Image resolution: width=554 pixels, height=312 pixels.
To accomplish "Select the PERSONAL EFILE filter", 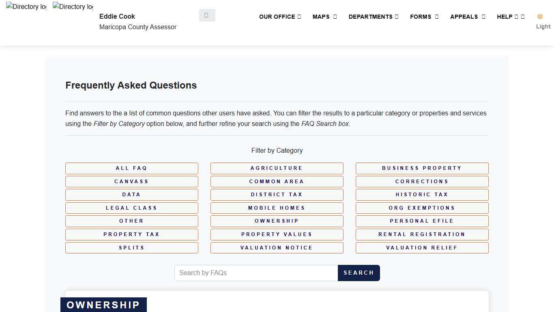I will click(x=422, y=221).
